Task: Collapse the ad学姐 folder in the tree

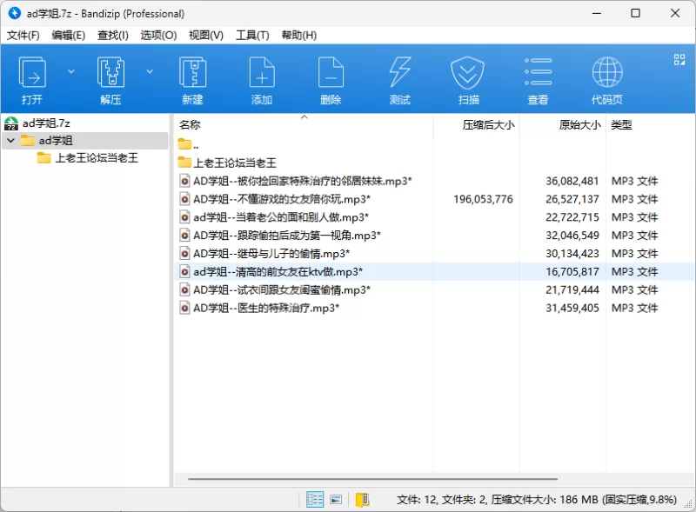Action: click(10, 141)
